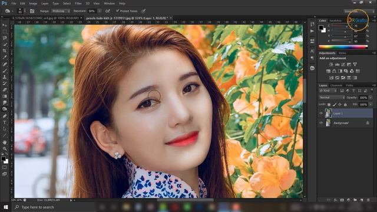This screenshot has height=212, width=377.
Task: Select the Crop tool
Action: click(x=5, y=51)
